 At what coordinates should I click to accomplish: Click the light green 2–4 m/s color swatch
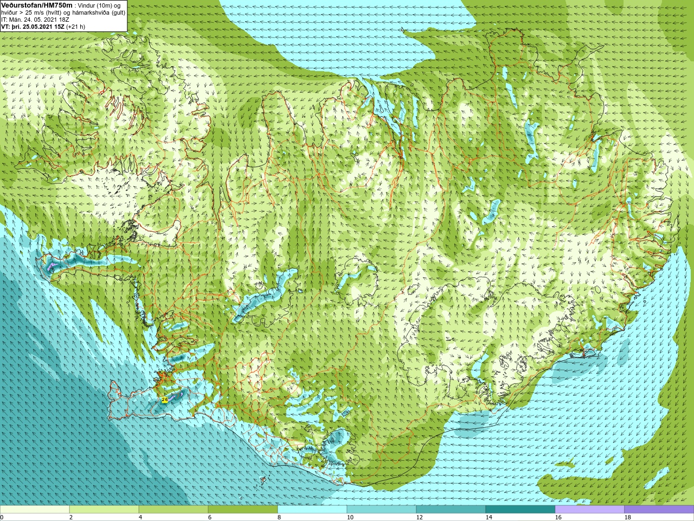point(104,510)
